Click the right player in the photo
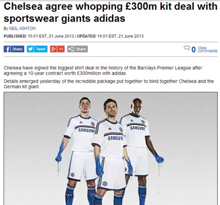Image resolution: width=220 pixels, height=205 pixels. tap(141, 151)
